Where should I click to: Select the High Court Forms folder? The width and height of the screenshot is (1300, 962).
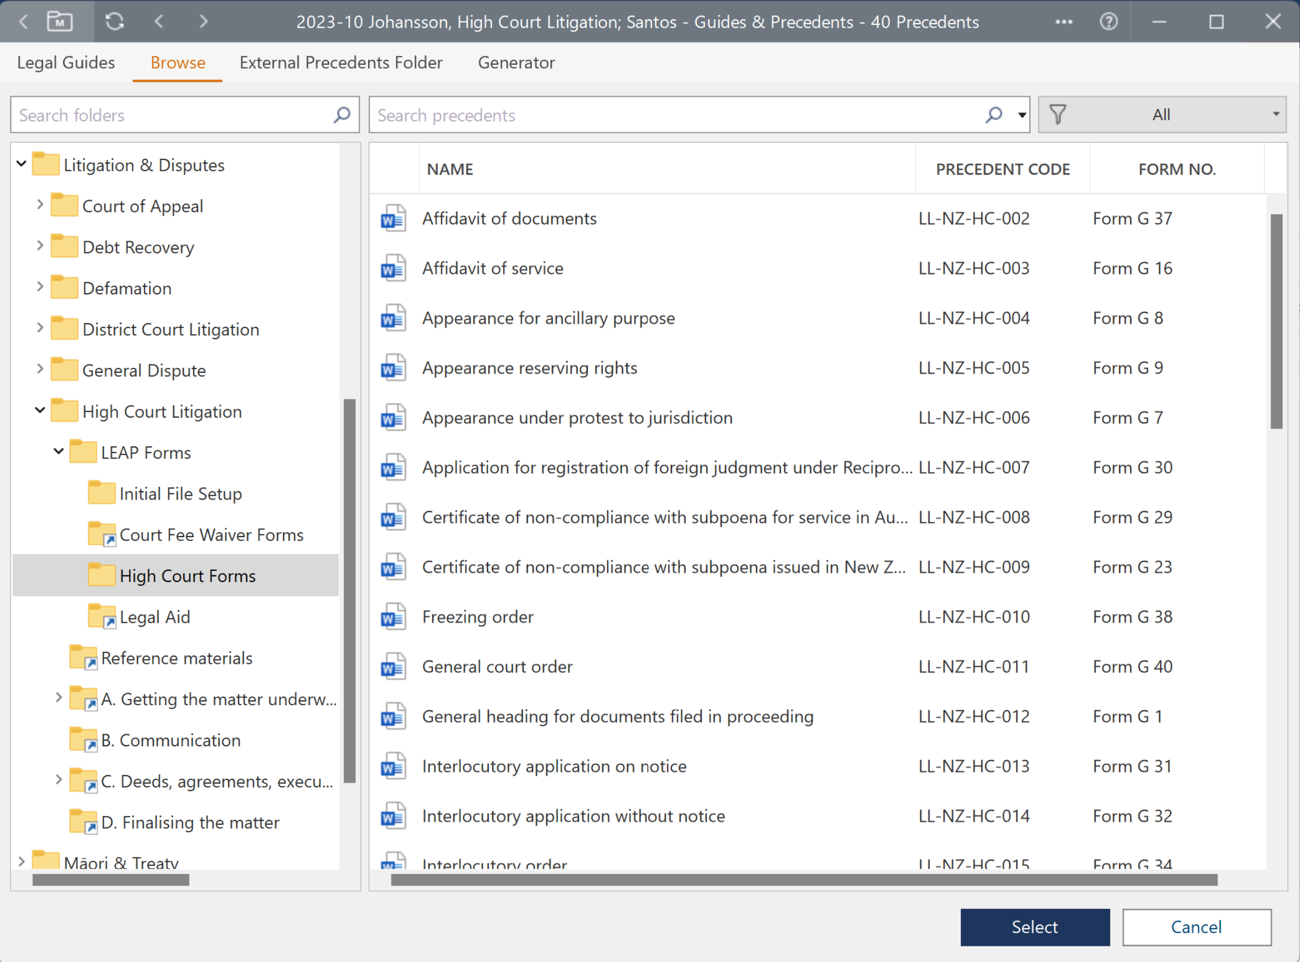click(175, 575)
